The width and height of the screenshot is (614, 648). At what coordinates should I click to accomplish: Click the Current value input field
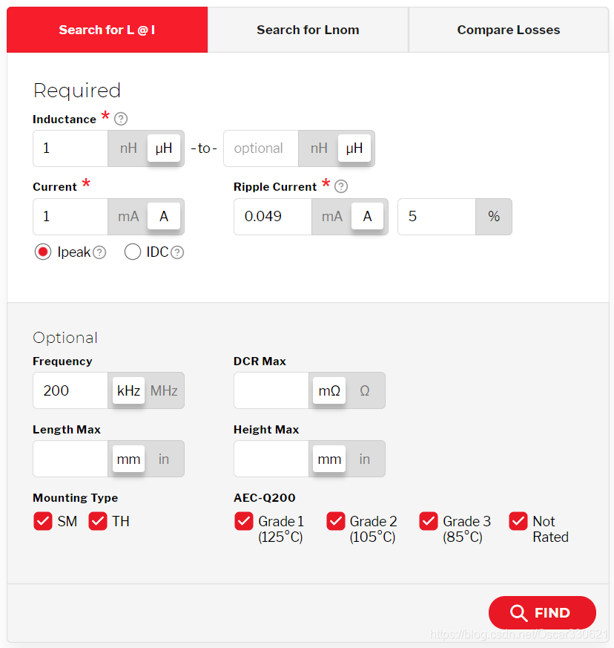click(70, 217)
